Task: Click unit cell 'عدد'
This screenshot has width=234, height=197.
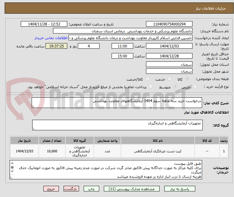Action: (107, 151)
